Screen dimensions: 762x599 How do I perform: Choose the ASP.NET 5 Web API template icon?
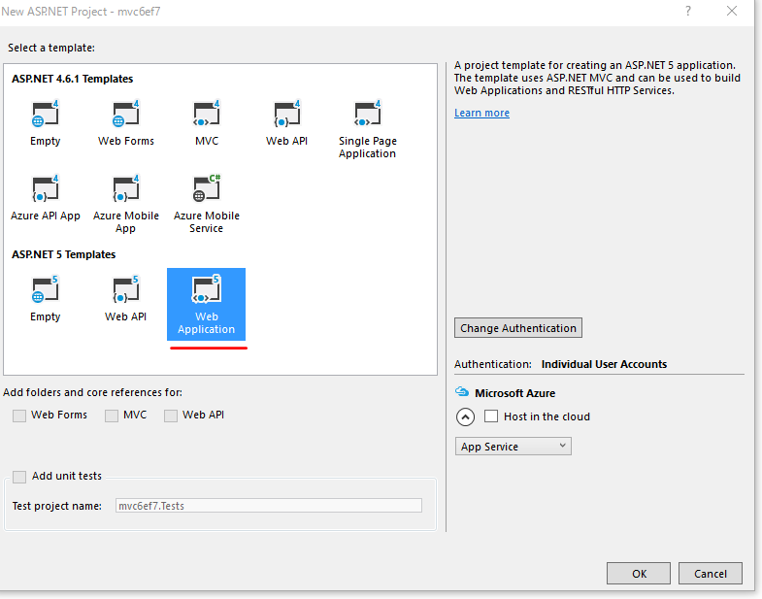pos(126,289)
